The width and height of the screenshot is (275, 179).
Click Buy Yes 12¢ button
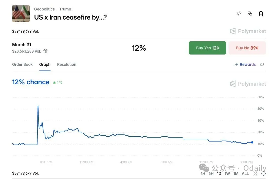[x=207, y=48]
